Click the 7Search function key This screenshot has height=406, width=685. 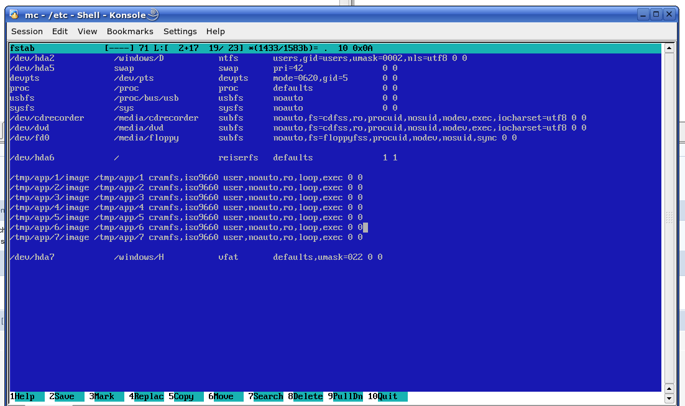265,397
